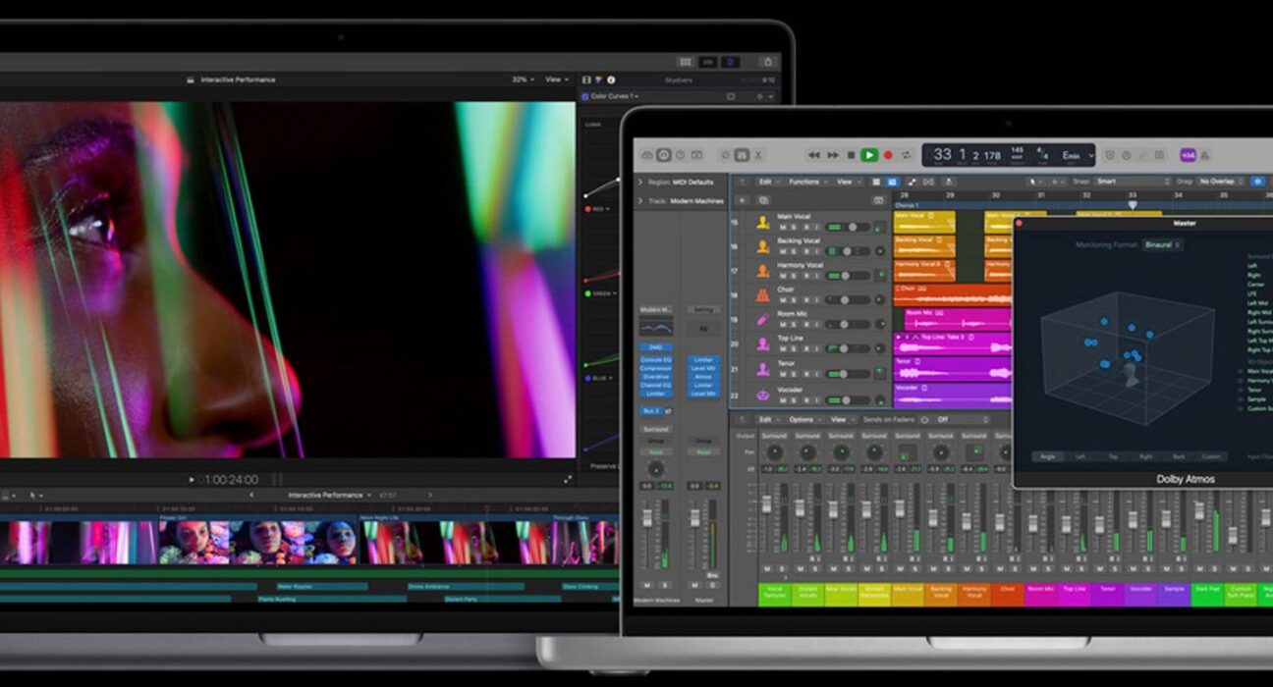This screenshot has height=687, width=1273.
Task: Expand the Track Modern Machines section
Action: pos(640,200)
